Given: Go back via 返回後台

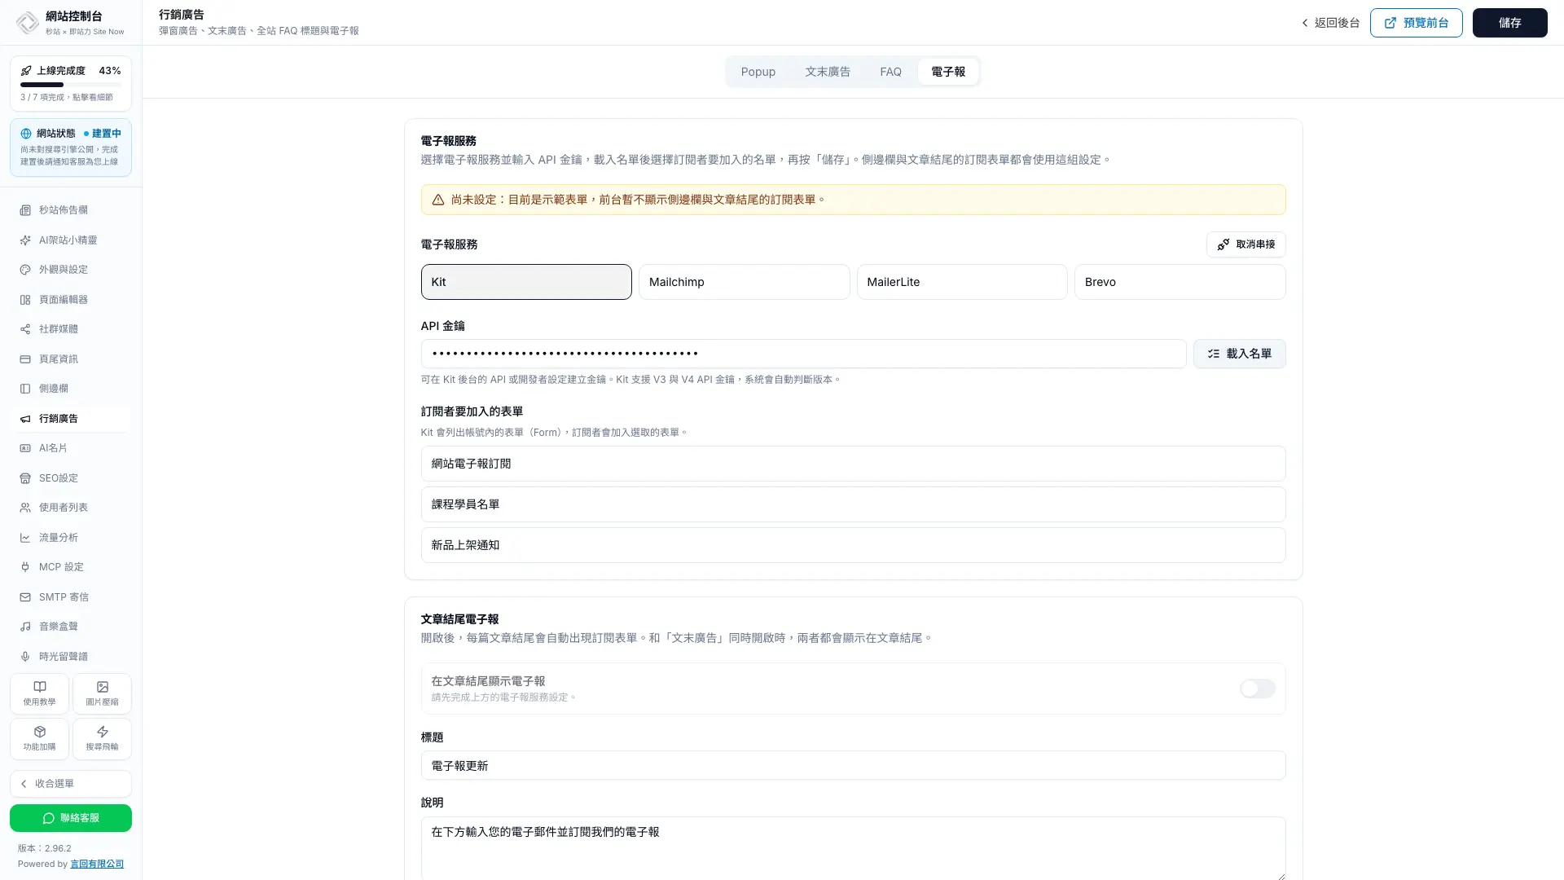Looking at the screenshot, I should tap(1330, 23).
